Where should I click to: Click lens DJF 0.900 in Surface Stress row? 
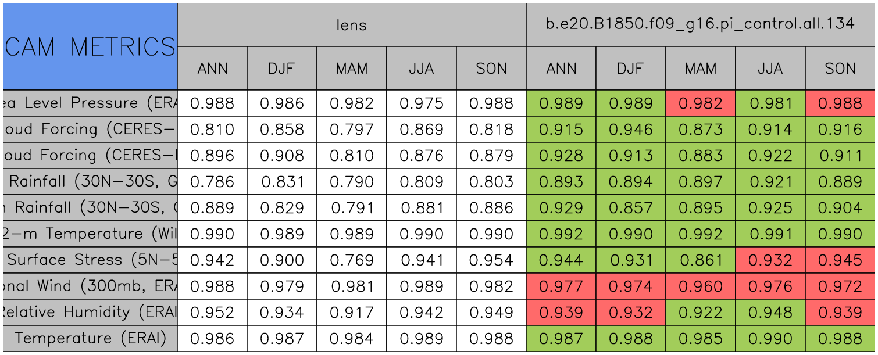click(x=282, y=260)
